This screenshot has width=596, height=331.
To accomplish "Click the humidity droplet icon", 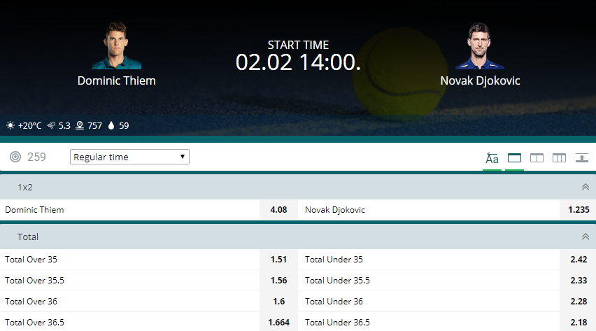I will click(x=111, y=125).
